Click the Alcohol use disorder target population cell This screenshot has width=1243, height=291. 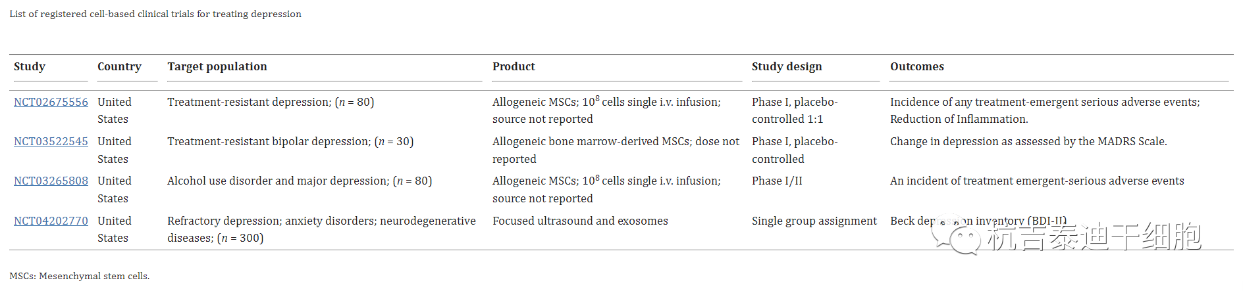tap(300, 181)
